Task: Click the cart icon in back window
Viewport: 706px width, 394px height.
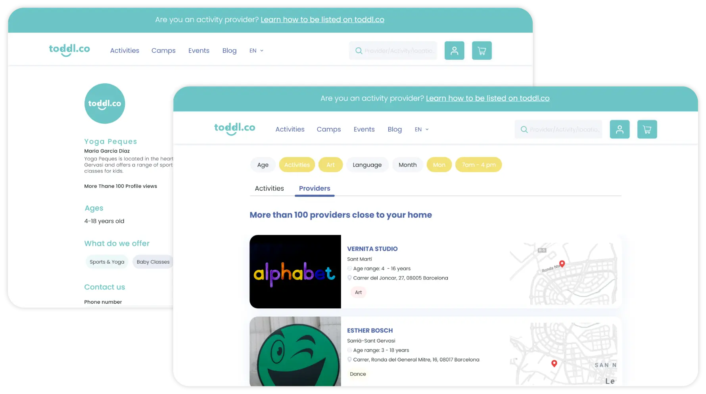Action: [482, 50]
